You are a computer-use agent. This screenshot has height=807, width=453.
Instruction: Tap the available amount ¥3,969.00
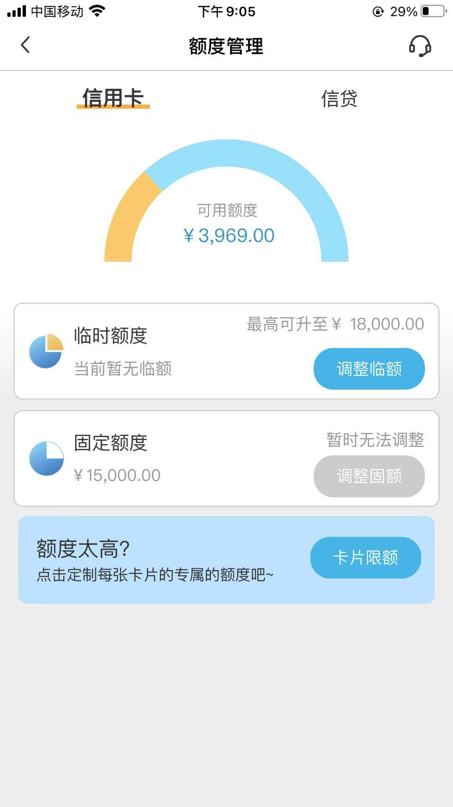pos(229,235)
